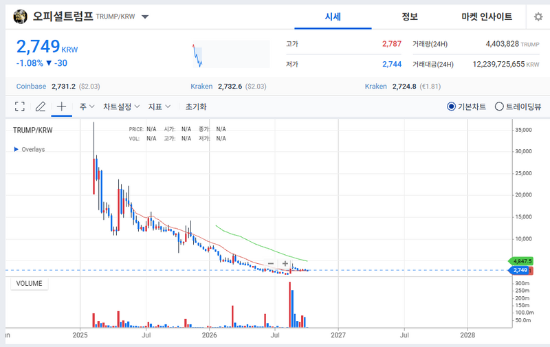Image resolution: width=550 pixels, height=347 pixels.
Task: Toggle fullscreen chart icon
Action: (x=20, y=107)
